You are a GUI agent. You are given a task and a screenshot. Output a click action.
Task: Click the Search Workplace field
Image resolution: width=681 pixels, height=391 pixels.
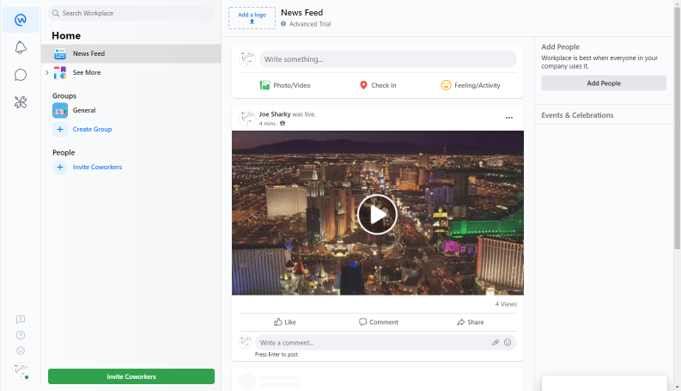tap(133, 14)
